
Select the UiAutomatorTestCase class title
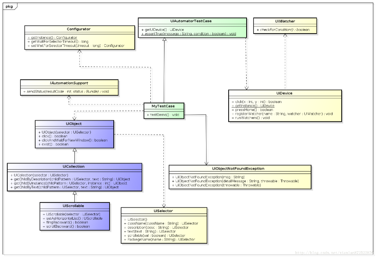191,21
